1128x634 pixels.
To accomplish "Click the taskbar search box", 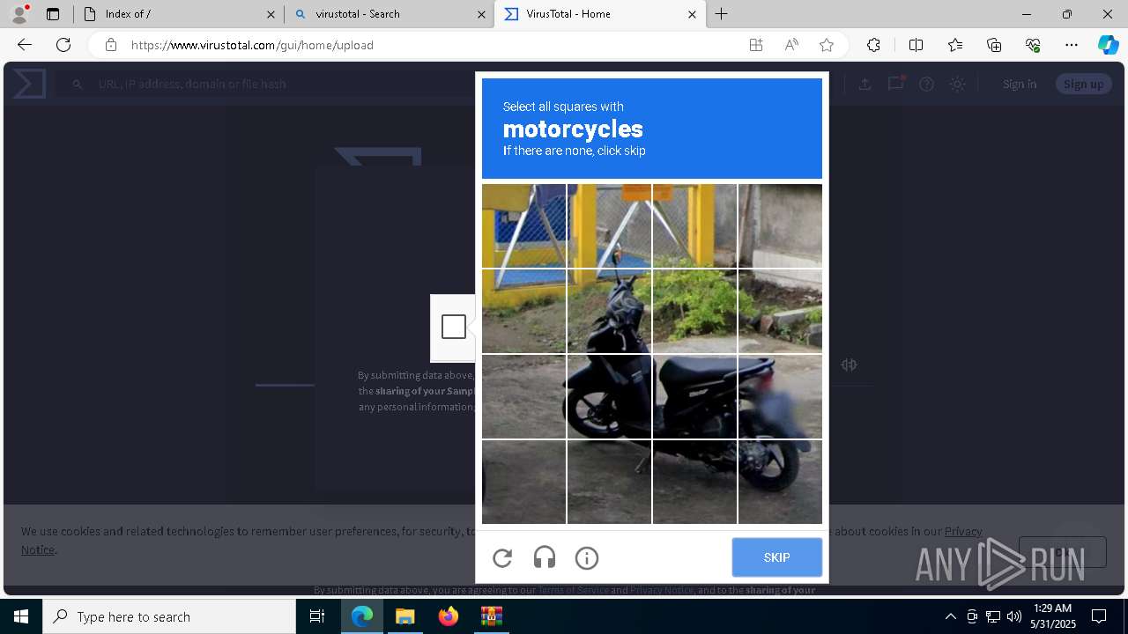I will [169, 616].
